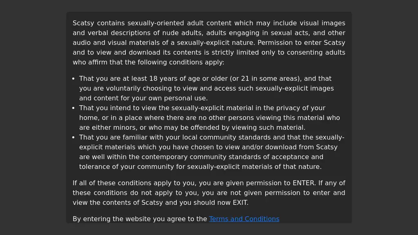
Task: Click the third bullet point marker
Action: coord(73,137)
